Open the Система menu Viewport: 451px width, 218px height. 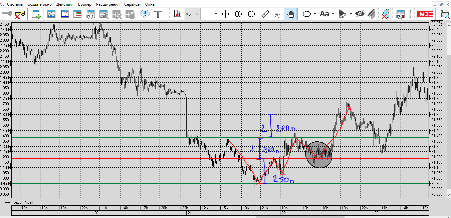(15, 4)
